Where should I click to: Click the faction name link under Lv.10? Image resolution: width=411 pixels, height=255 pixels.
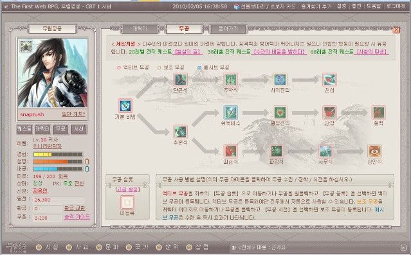[47, 146]
